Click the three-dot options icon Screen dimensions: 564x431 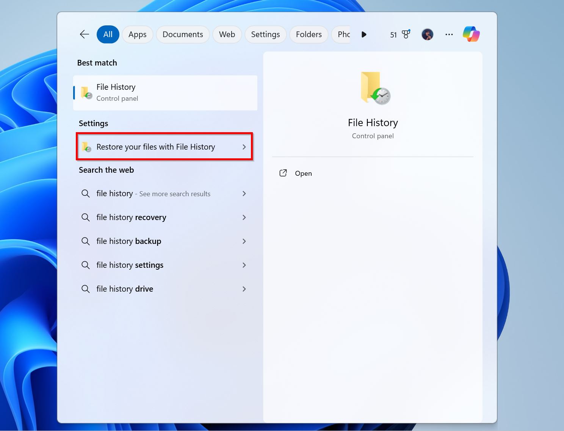pyautogui.click(x=449, y=34)
